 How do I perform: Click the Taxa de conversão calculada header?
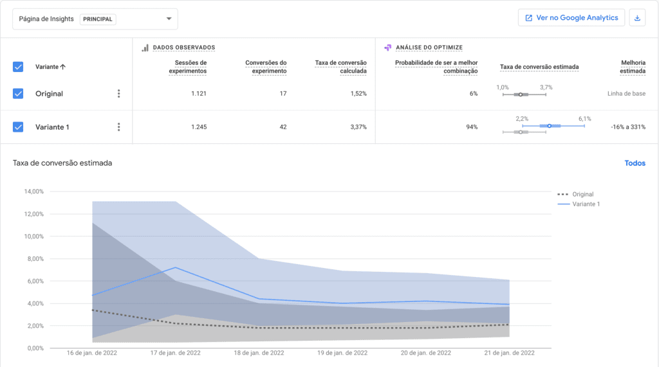pyautogui.click(x=341, y=67)
